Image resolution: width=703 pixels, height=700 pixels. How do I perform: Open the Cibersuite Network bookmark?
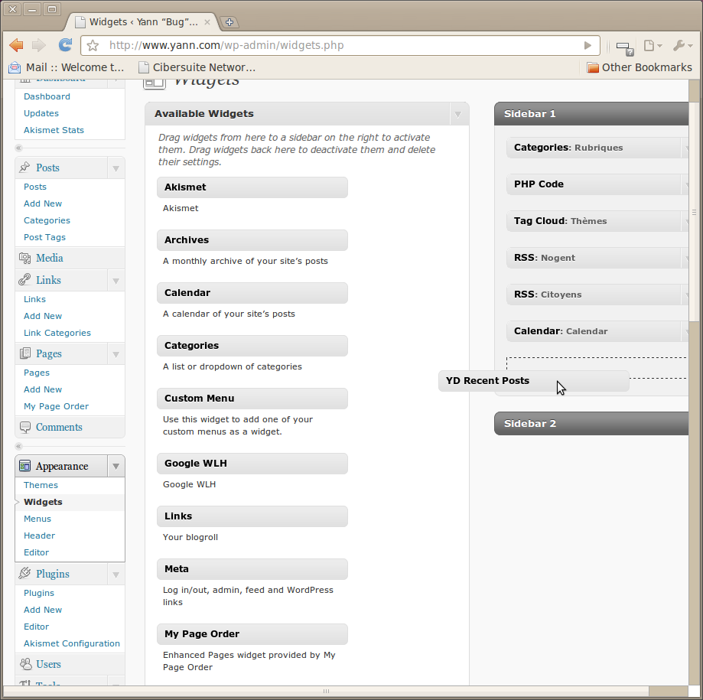pyautogui.click(x=197, y=67)
